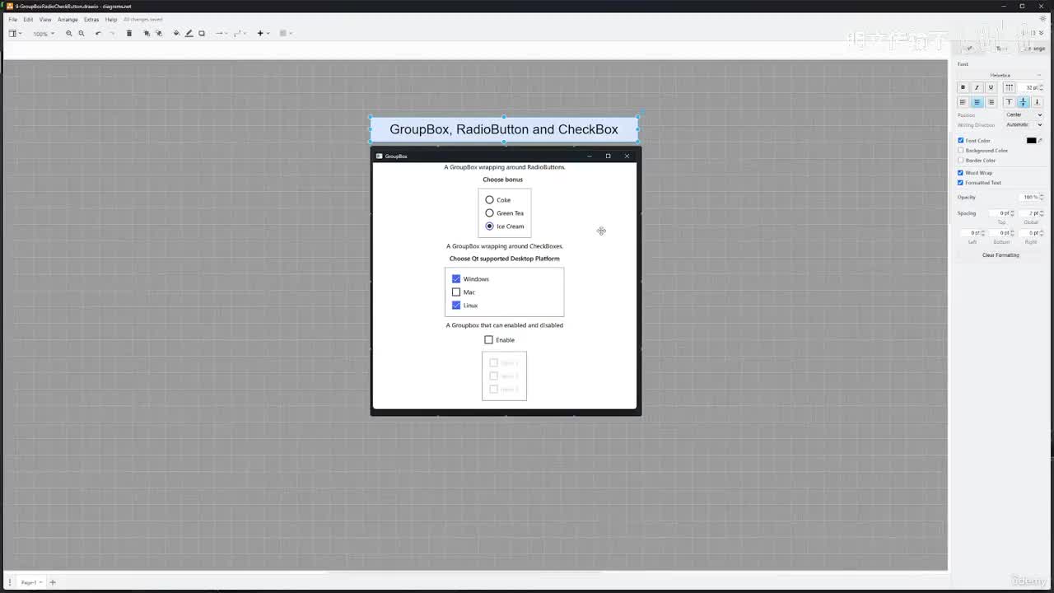Delete selection with the trash icon
This screenshot has width=1054, height=593.
pyautogui.click(x=129, y=33)
